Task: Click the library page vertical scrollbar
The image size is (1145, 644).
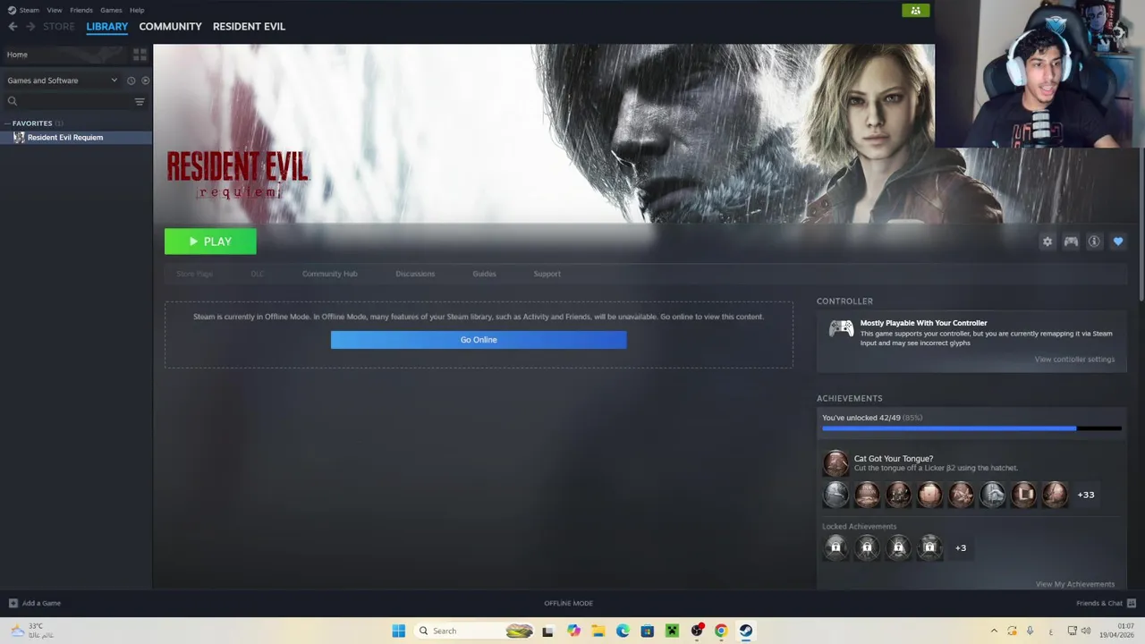Action: click(1141, 224)
